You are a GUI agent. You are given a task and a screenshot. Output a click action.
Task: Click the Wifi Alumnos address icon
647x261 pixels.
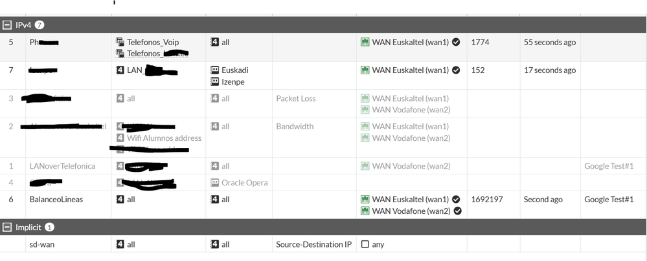(x=120, y=138)
